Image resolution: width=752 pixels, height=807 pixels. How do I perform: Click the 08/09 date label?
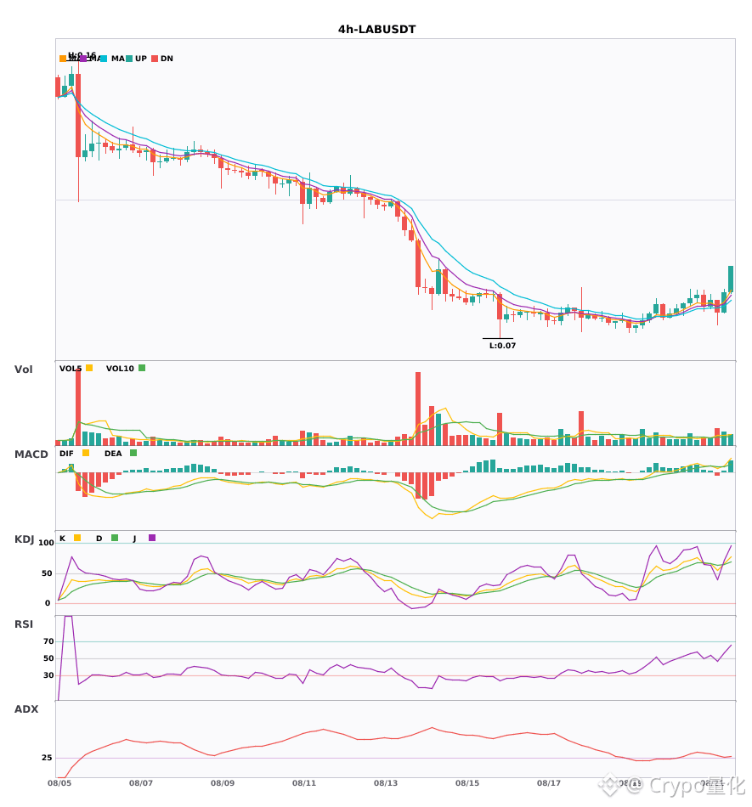(x=223, y=783)
